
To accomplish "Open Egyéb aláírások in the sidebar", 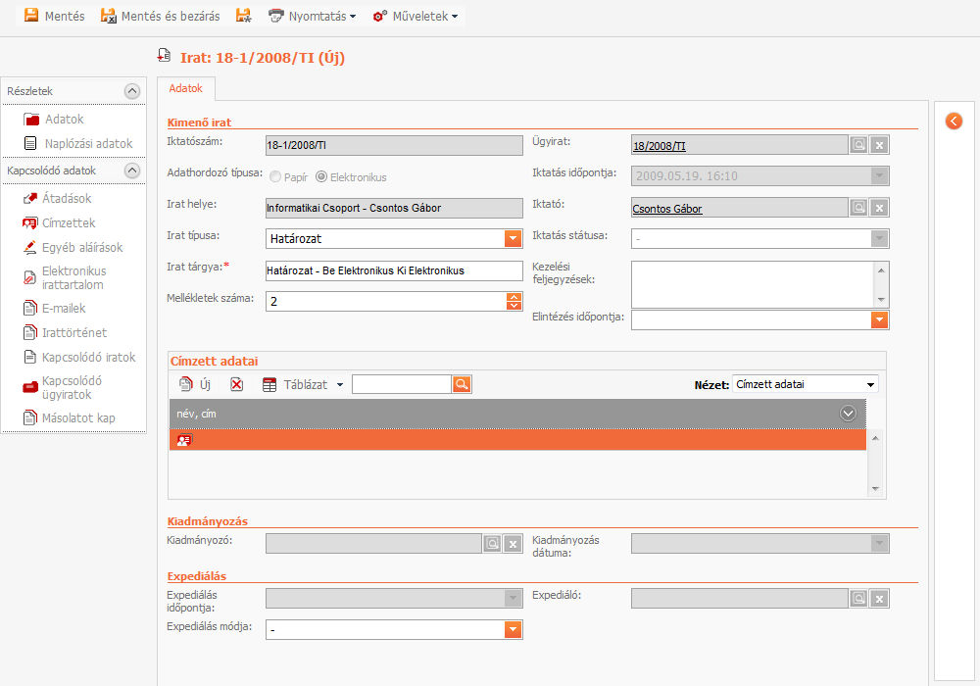I will (73, 247).
